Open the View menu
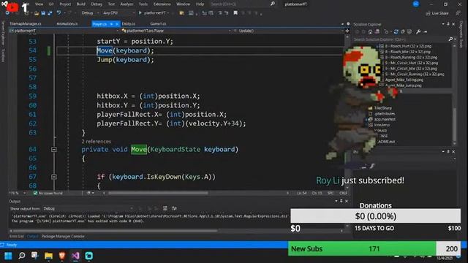Screen dimensions: 468x263 [x=39, y=4]
